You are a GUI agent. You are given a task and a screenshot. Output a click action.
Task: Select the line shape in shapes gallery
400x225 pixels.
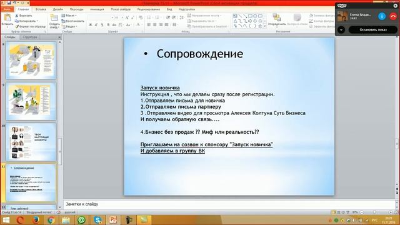pos(240,16)
